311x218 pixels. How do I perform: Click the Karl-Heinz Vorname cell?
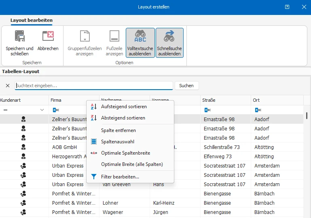175,203
